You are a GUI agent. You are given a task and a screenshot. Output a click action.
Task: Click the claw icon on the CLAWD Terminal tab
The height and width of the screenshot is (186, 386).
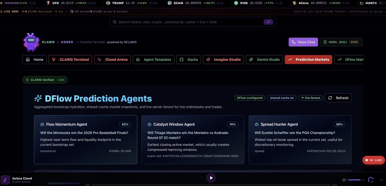point(54,60)
